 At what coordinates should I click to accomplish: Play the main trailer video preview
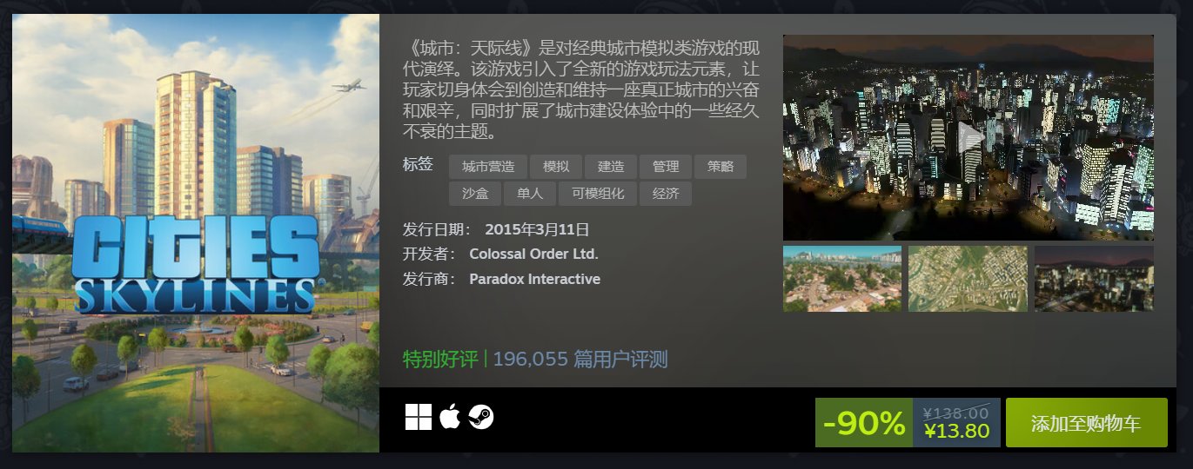click(968, 137)
